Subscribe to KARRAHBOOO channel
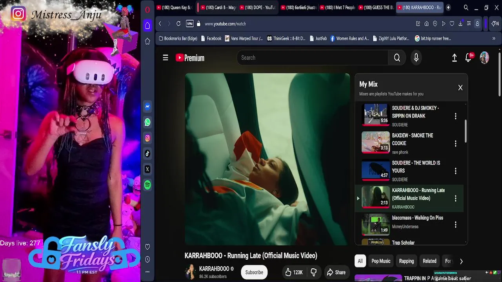Image resolution: width=502 pixels, height=282 pixels. coord(254,273)
